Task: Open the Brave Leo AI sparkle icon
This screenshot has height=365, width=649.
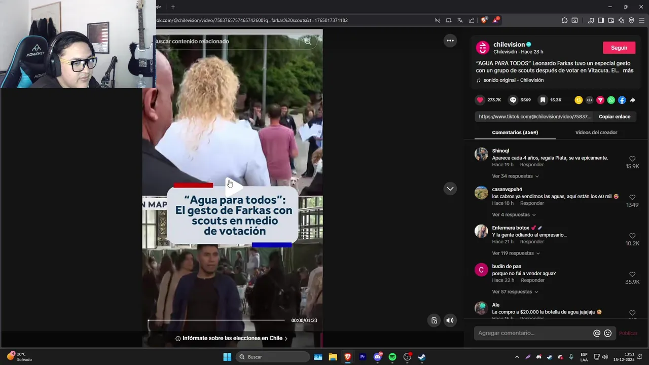Action: click(x=621, y=20)
